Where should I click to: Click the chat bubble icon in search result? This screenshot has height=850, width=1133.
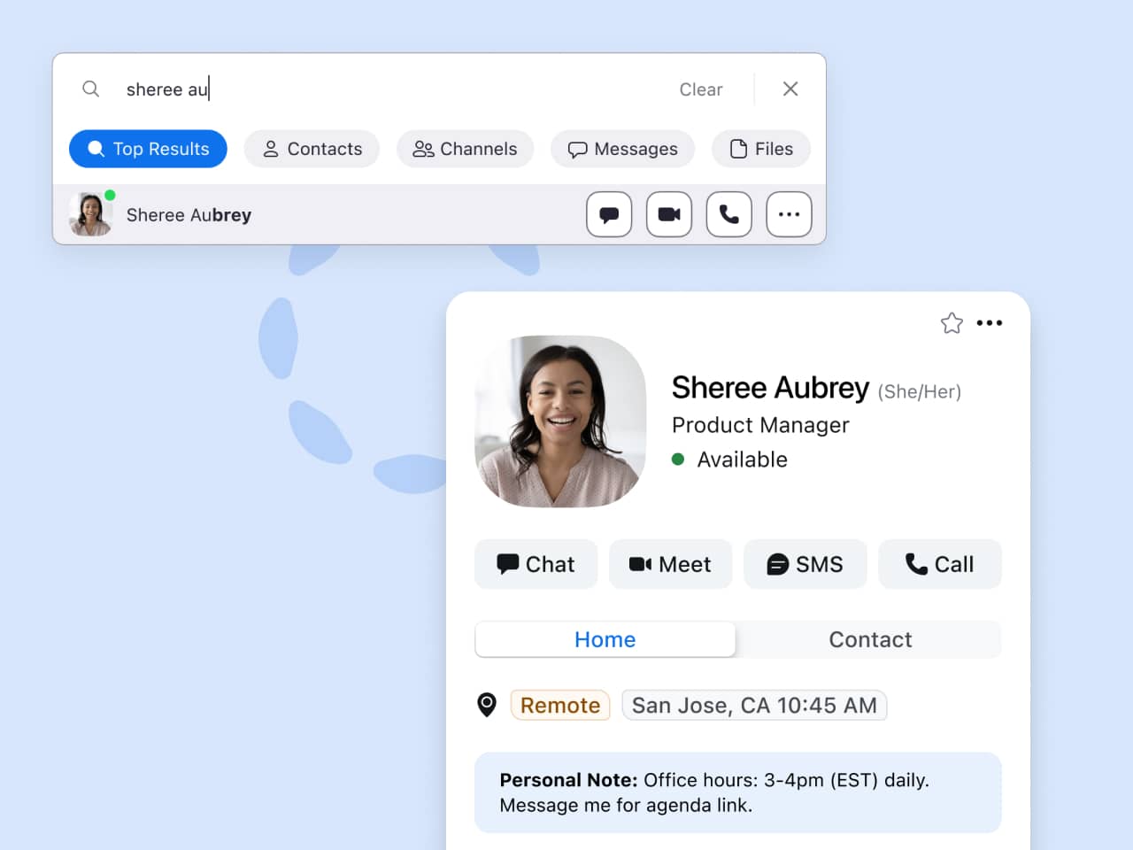[x=609, y=214]
